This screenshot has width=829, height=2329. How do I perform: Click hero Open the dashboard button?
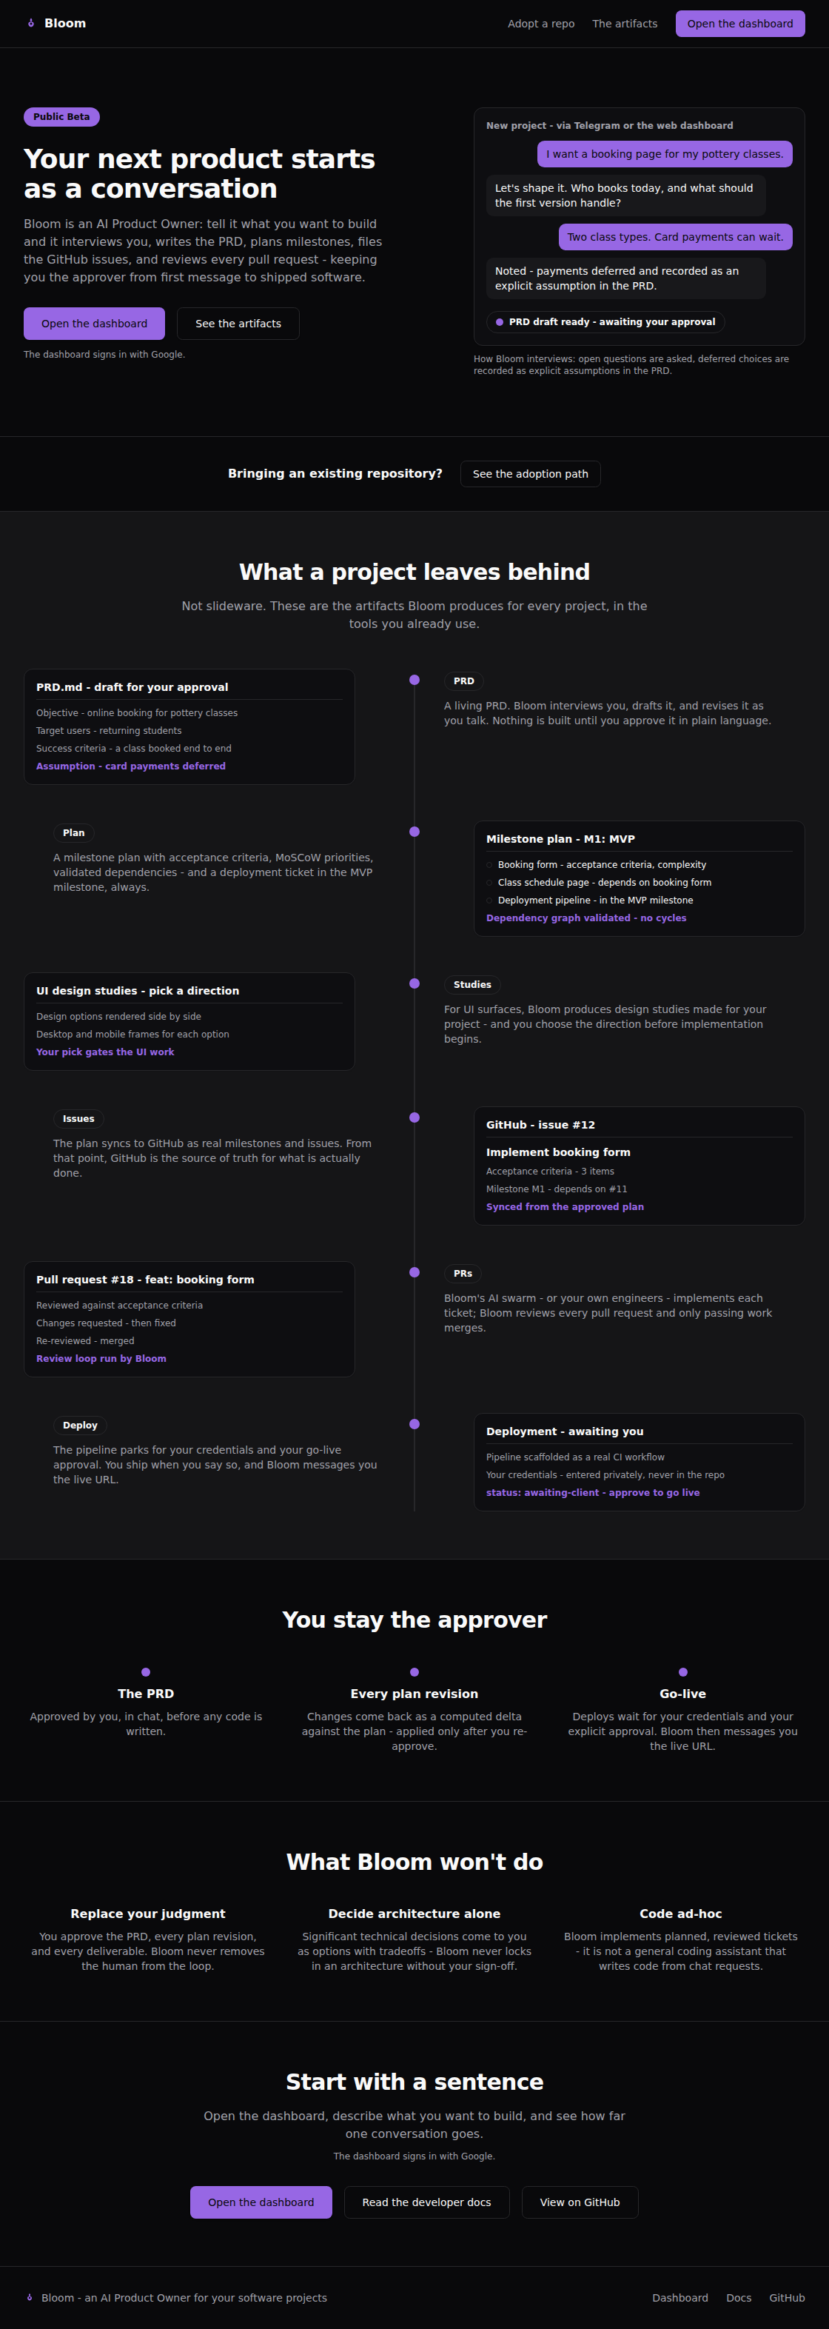coord(94,324)
